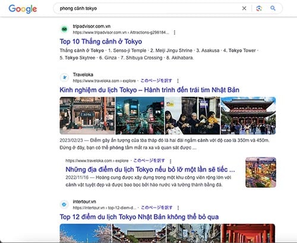Open Google Lens image search
The image size is (297, 243).
tap(259, 8)
